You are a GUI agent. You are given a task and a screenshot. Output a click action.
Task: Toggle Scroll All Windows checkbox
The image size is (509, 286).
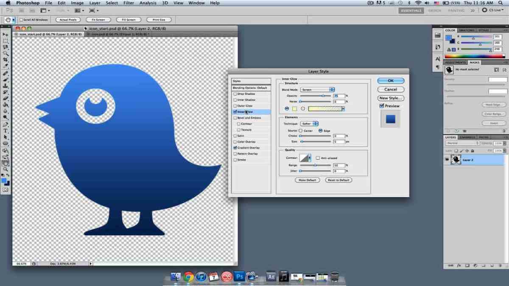(x=21, y=19)
